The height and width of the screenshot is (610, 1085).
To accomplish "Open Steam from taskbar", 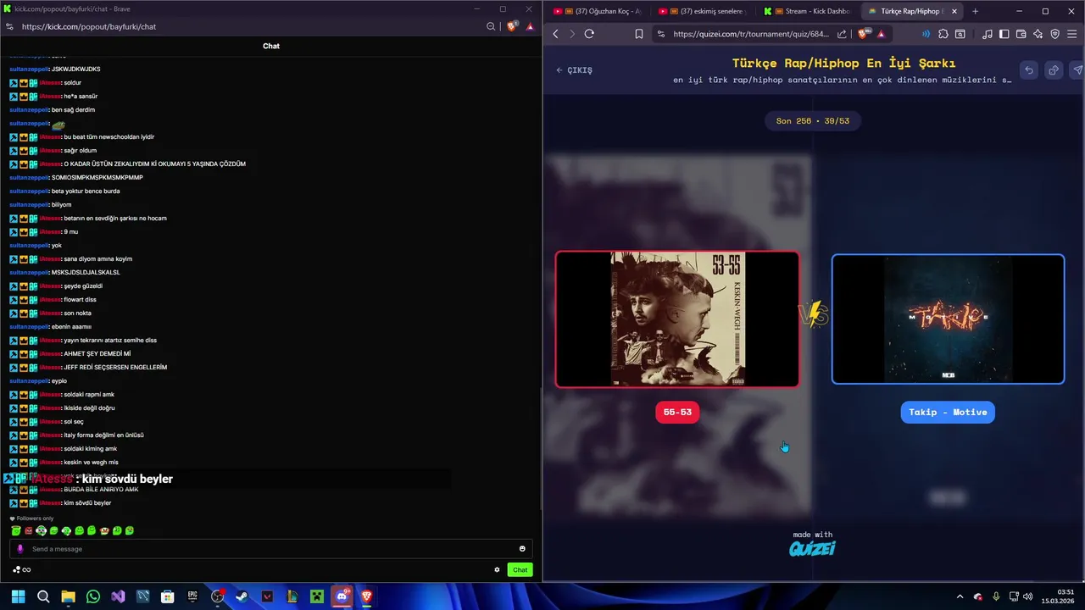I will point(242,596).
